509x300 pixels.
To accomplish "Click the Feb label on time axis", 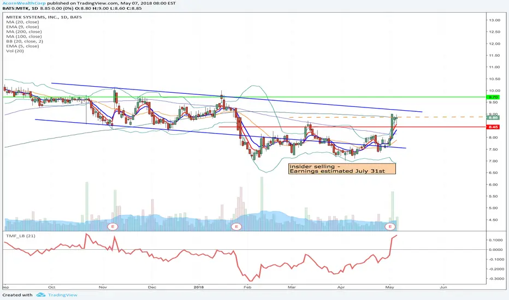I will point(247,287).
